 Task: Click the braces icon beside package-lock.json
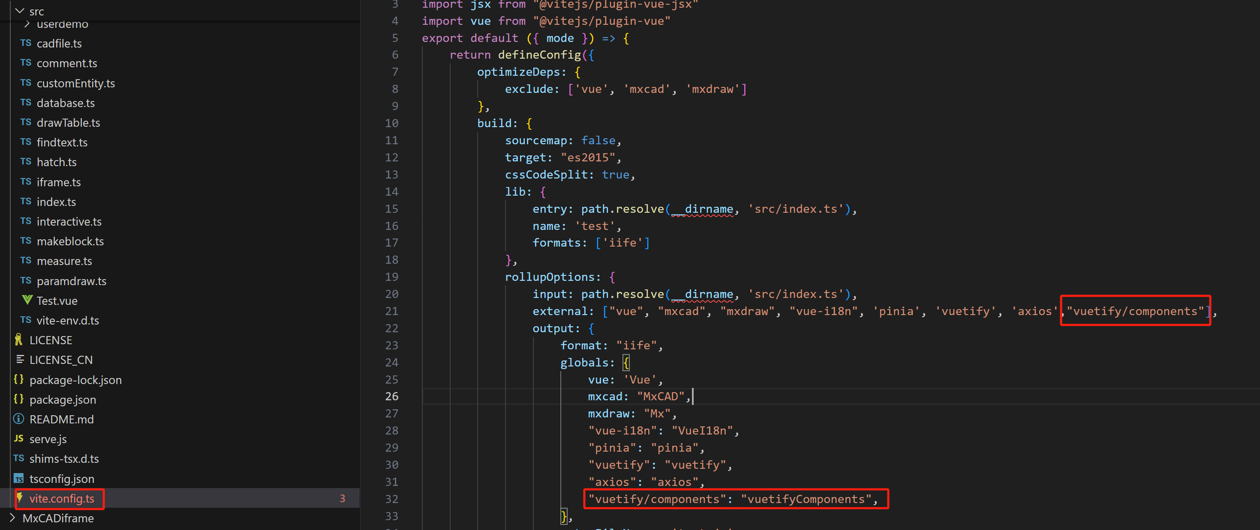coord(18,379)
